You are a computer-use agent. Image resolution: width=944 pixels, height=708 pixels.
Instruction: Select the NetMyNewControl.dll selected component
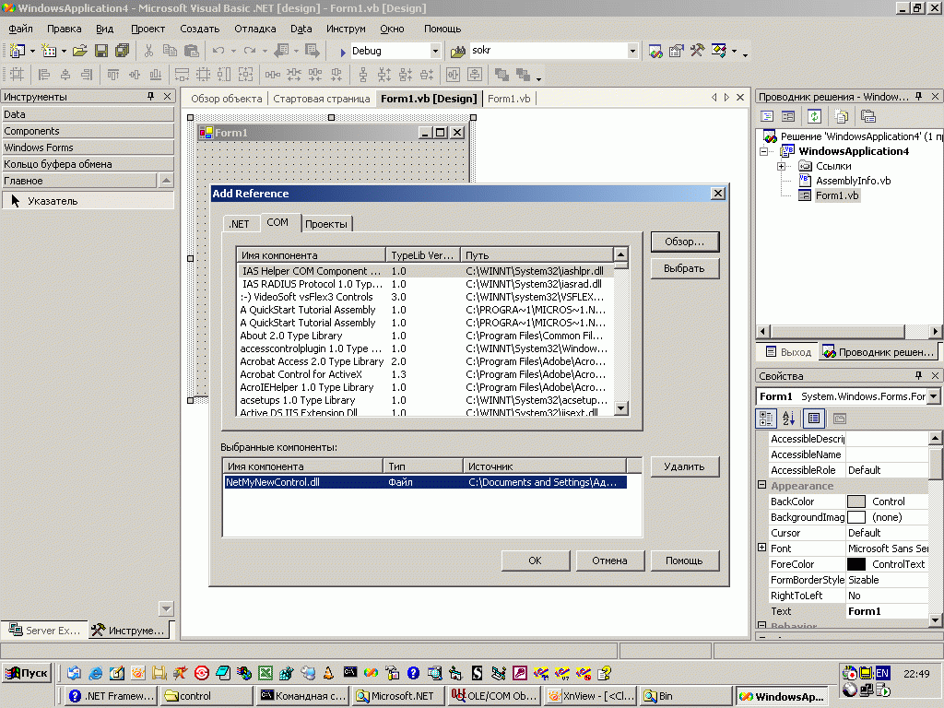pyautogui.click(x=425, y=482)
